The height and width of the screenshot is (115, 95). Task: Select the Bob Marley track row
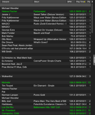[45, 36]
